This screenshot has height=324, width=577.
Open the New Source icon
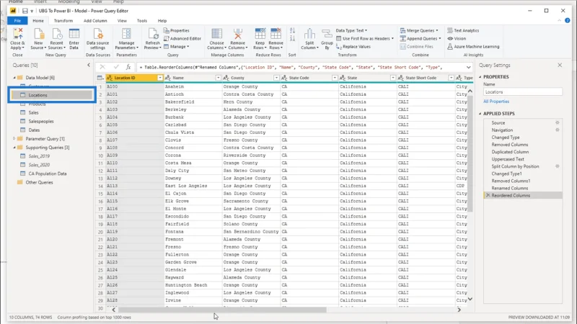pyautogui.click(x=38, y=34)
